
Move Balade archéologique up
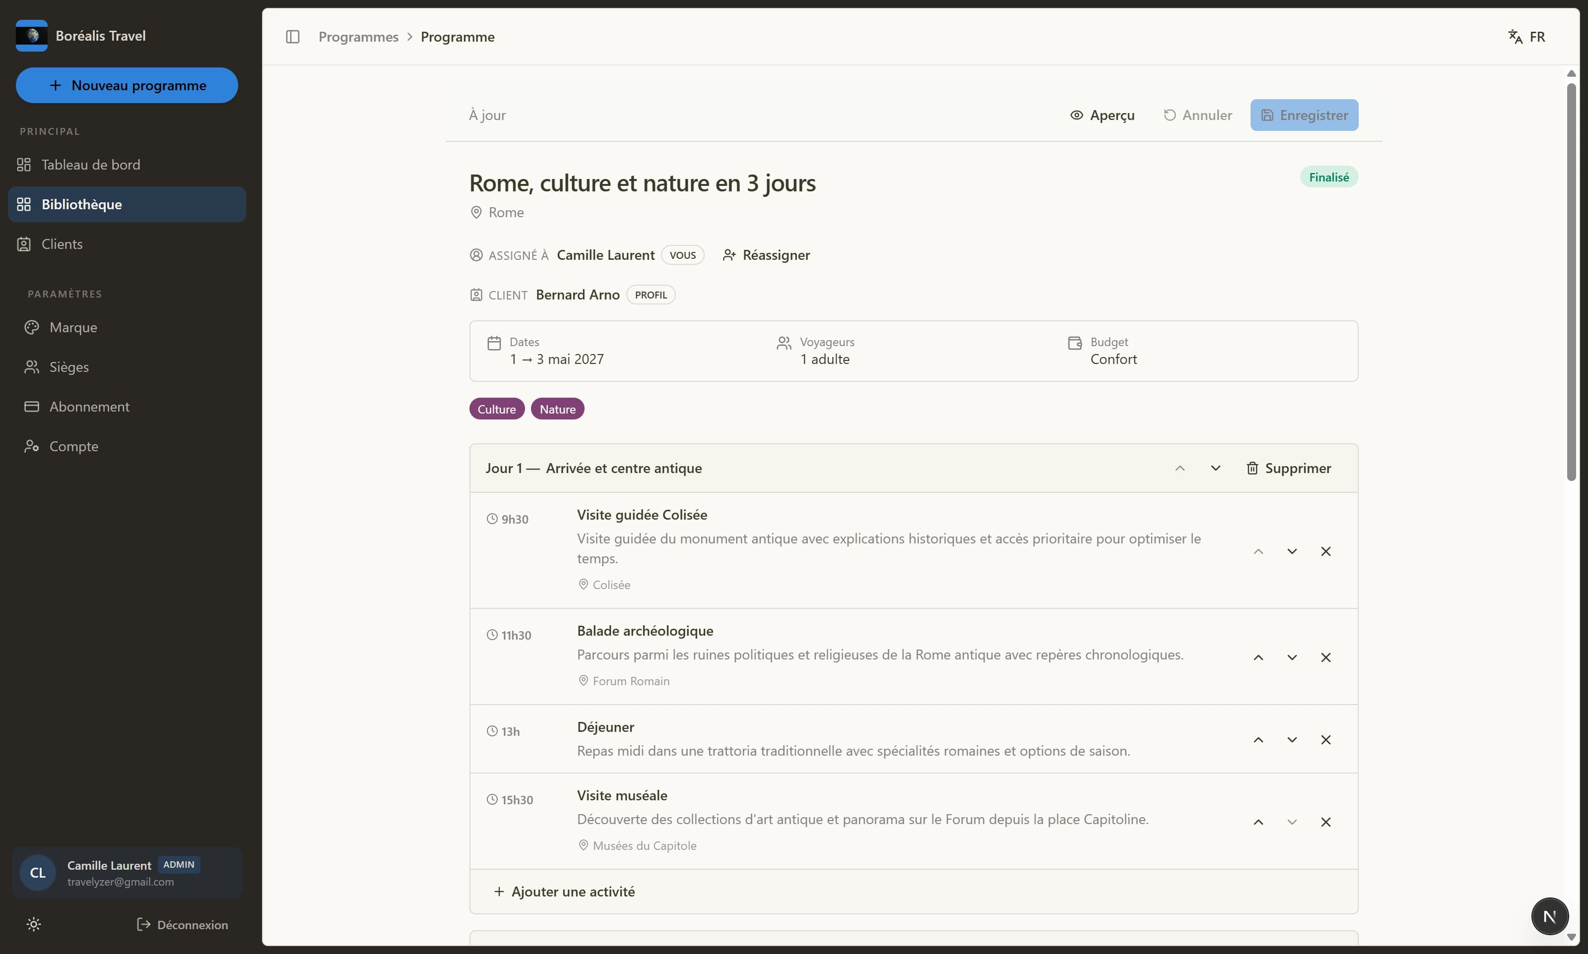[x=1258, y=657]
